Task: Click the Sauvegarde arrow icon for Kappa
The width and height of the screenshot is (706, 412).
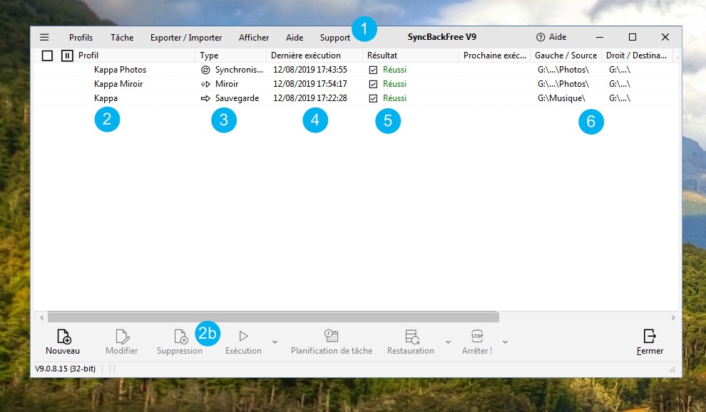Action: [x=205, y=98]
